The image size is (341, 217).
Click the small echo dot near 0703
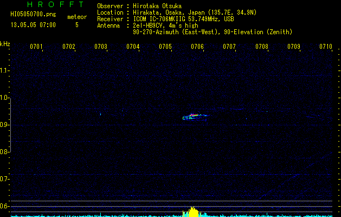100,114
